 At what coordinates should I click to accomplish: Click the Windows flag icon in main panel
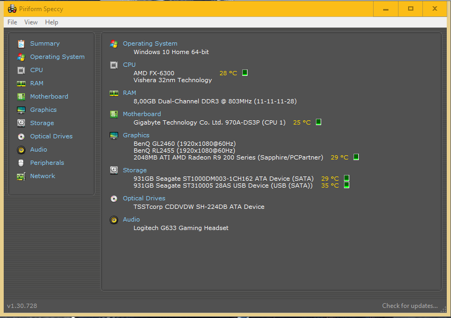114,44
